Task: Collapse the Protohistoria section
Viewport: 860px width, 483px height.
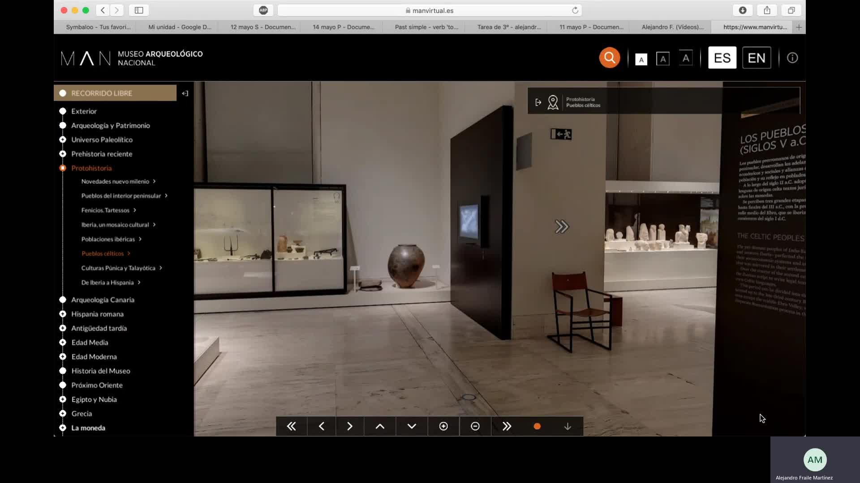Action: click(91, 168)
